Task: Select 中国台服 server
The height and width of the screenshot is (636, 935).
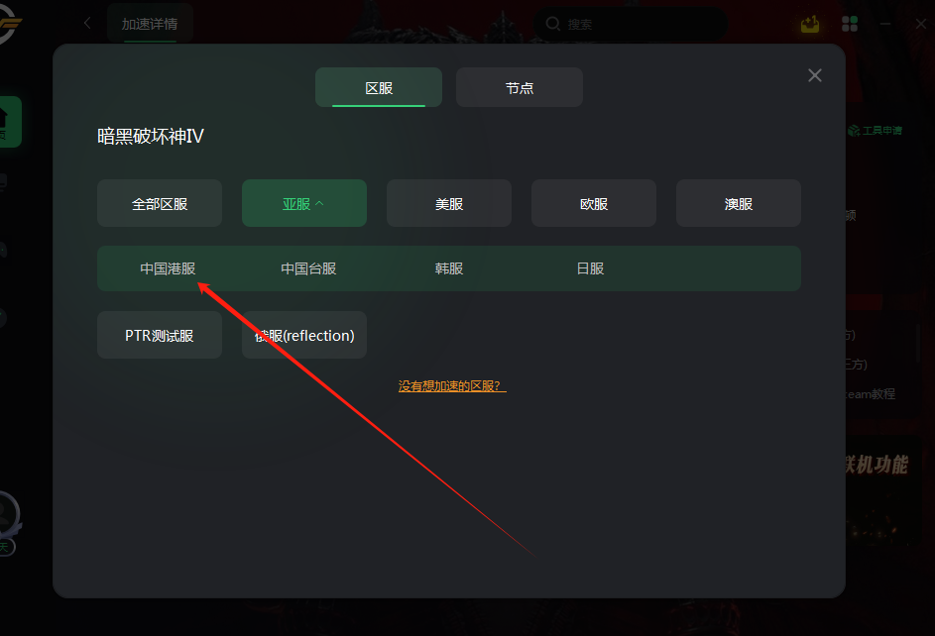Action: (x=308, y=268)
